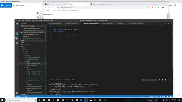Viewport: 182px width, 102px height.
Task: Open the Search view in VS Code
Action: coord(17,29)
